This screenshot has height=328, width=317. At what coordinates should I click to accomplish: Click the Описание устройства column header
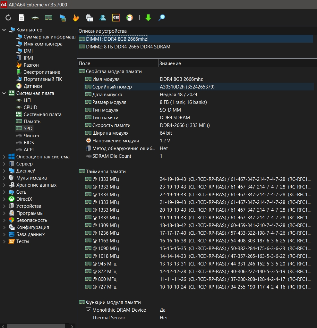click(196, 31)
